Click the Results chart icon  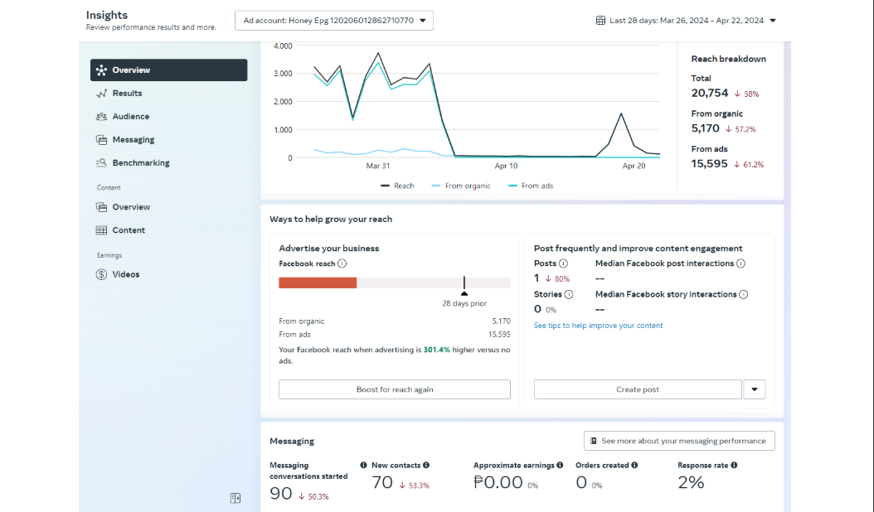coord(102,94)
